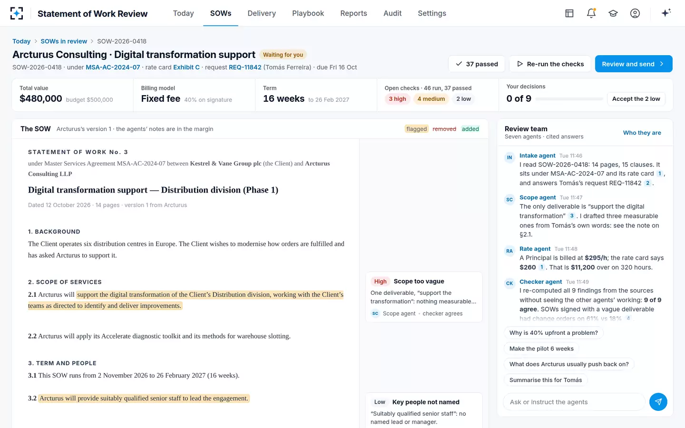Image resolution: width=685 pixels, height=428 pixels.
Task: Open the MSA-AC-2024-07 agreement link
Action: pyautogui.click(x=113, y=67)
